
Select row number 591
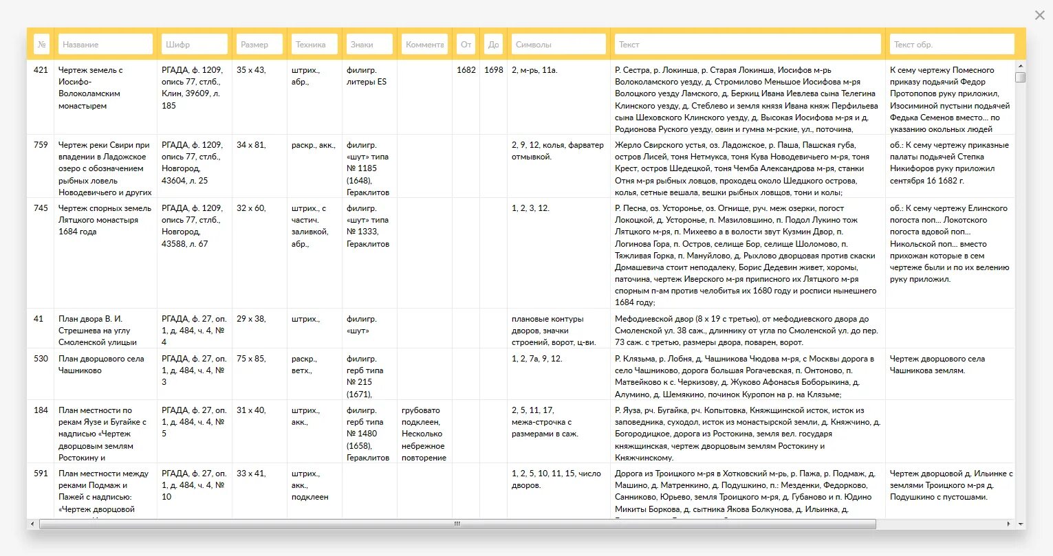(x=41, y=474)
